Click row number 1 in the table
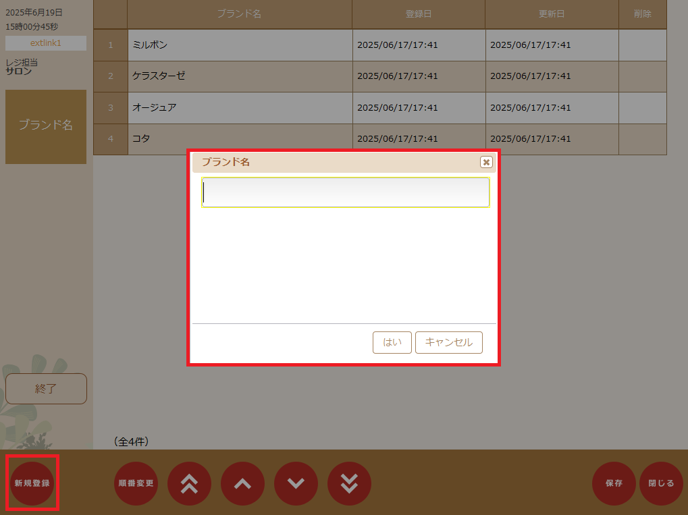688x515 pixels. [x=111, y=45]
